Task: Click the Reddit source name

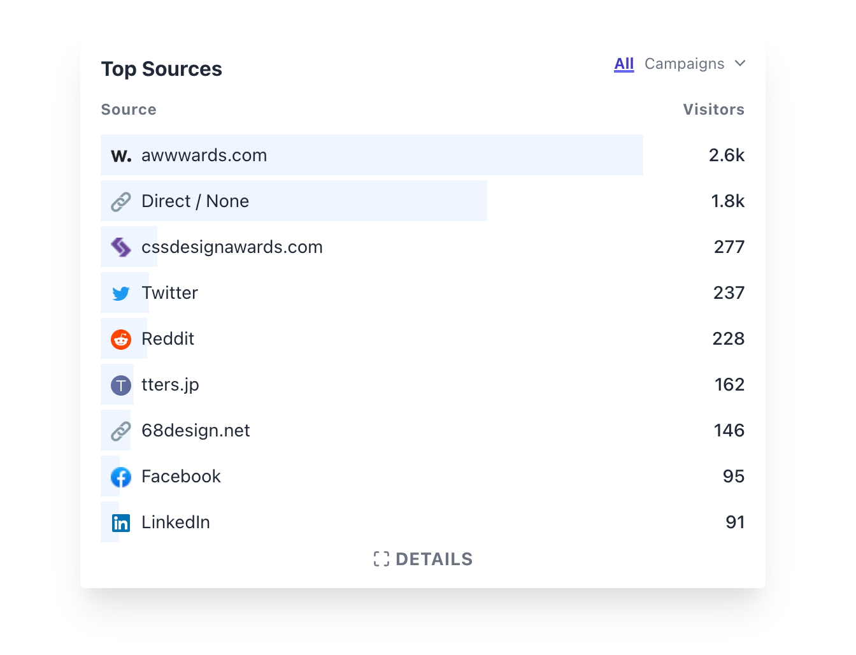Action: (168, 339)
